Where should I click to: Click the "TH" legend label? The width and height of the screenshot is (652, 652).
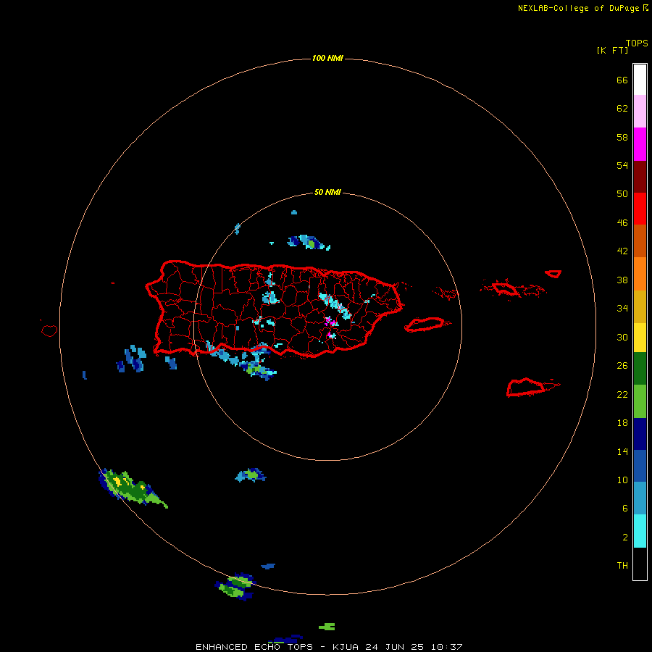(622, 566)
